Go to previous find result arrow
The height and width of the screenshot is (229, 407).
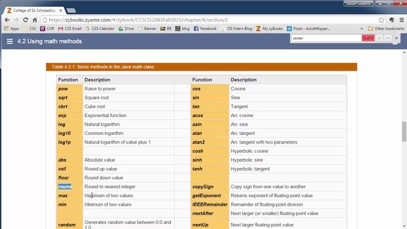(379, 38)
